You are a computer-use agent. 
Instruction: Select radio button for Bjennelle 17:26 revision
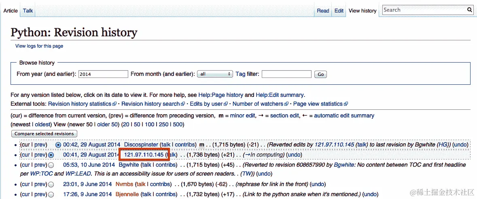pyautogui.click(x=51, y=194)
